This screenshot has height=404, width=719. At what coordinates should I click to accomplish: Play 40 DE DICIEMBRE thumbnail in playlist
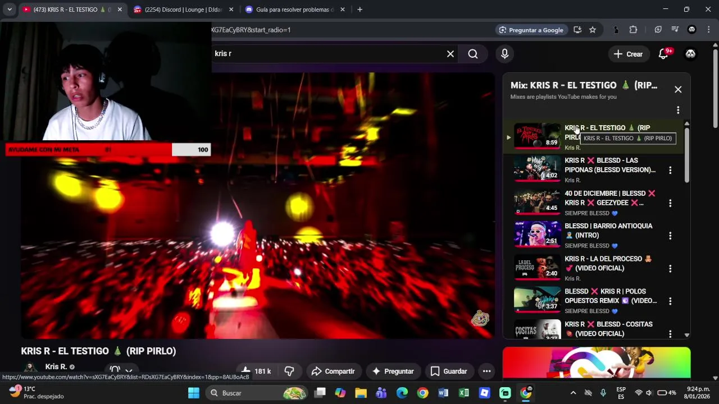(x=537, y=203)
